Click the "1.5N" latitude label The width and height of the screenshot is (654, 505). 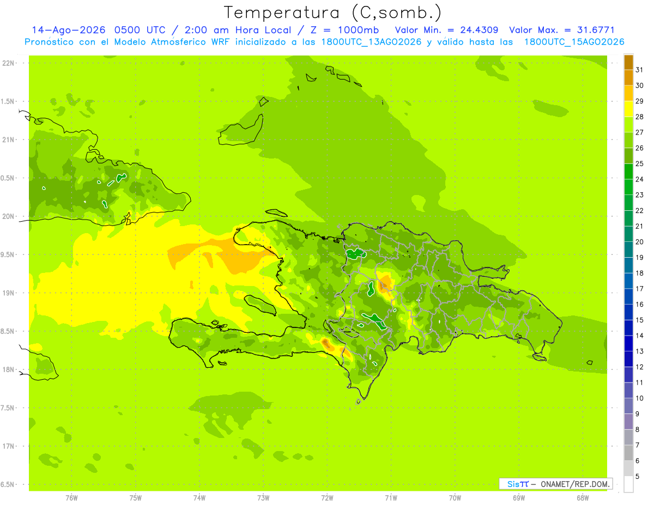pyautogui.click(x=8, y=101)
